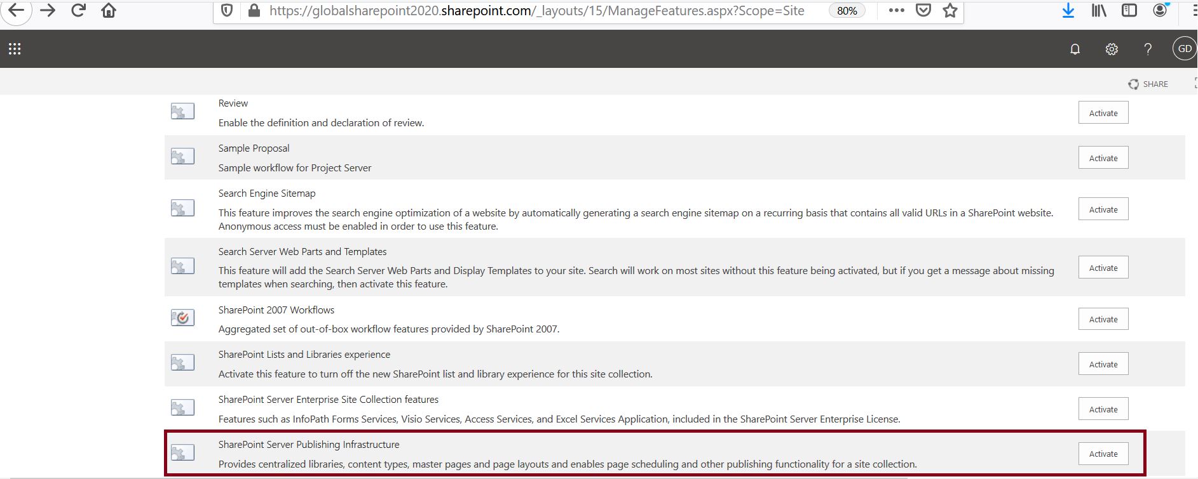Image resolution: width=1198 pixels, height=479 pixels.
Task: Click 'SharePoint Server Enterprise Site Collection features' title
Action: pos(329,400)
